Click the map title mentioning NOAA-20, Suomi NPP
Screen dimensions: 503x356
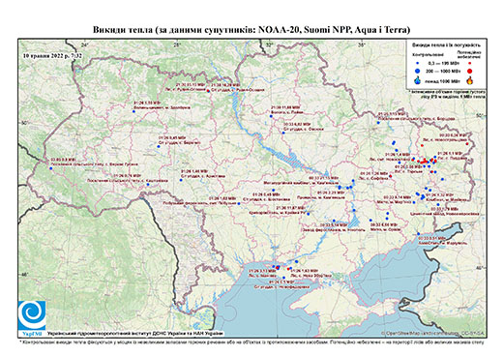[251, 30]
